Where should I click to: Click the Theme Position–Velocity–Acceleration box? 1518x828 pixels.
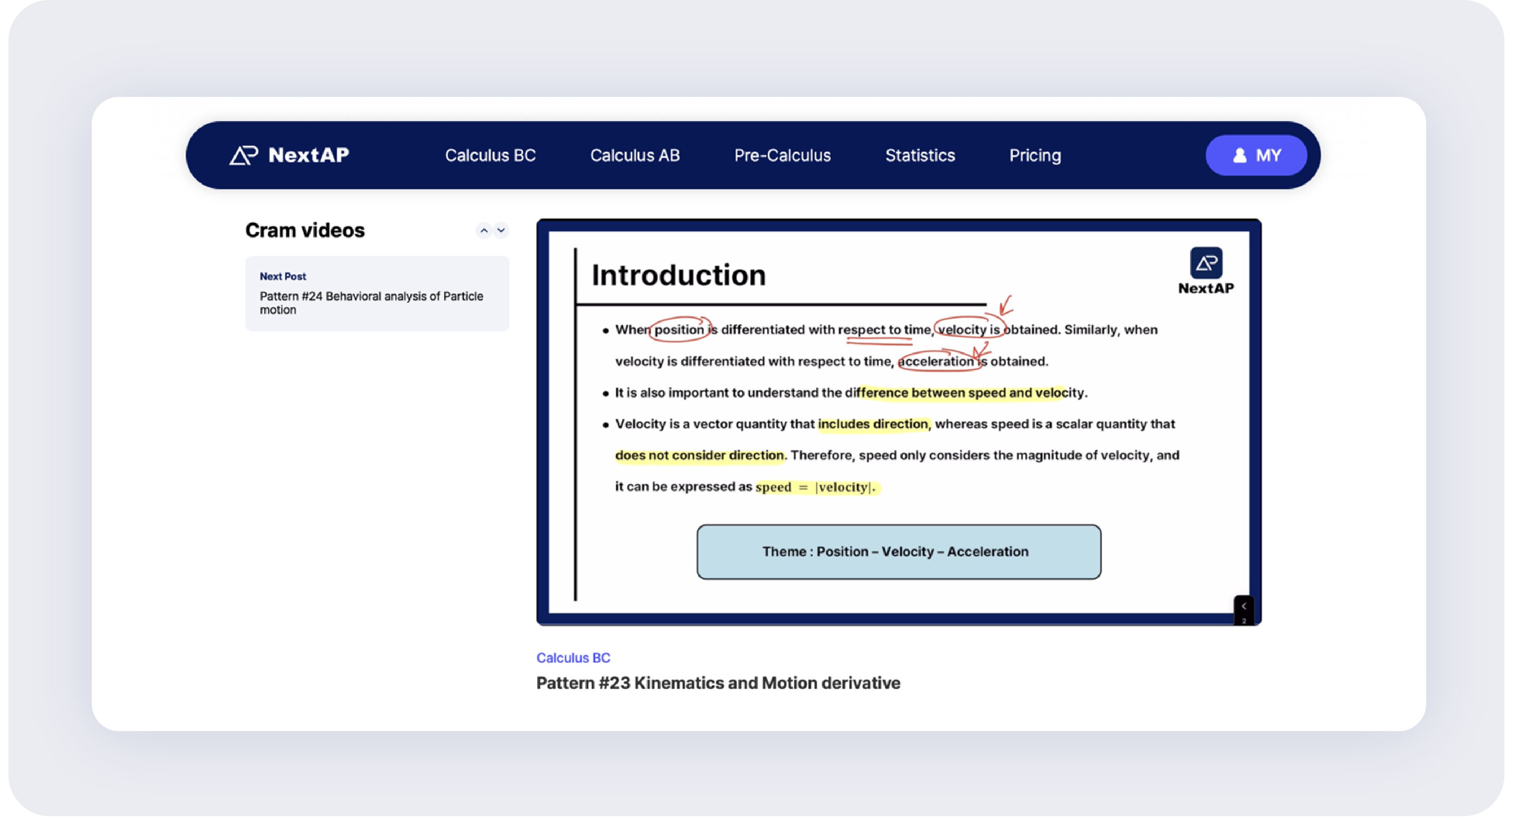tap(898, 552)
